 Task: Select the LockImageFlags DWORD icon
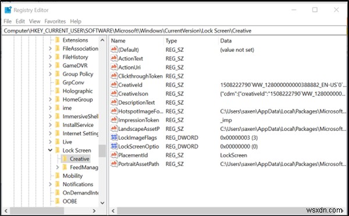click(x=114, y=137)
